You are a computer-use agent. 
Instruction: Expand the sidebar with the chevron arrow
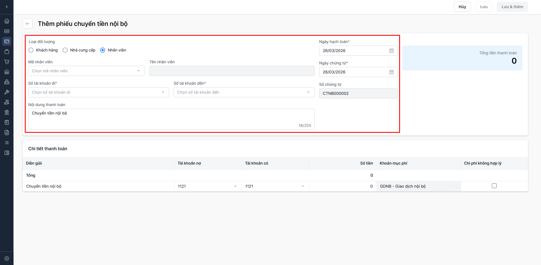click(x=7, y=7)
